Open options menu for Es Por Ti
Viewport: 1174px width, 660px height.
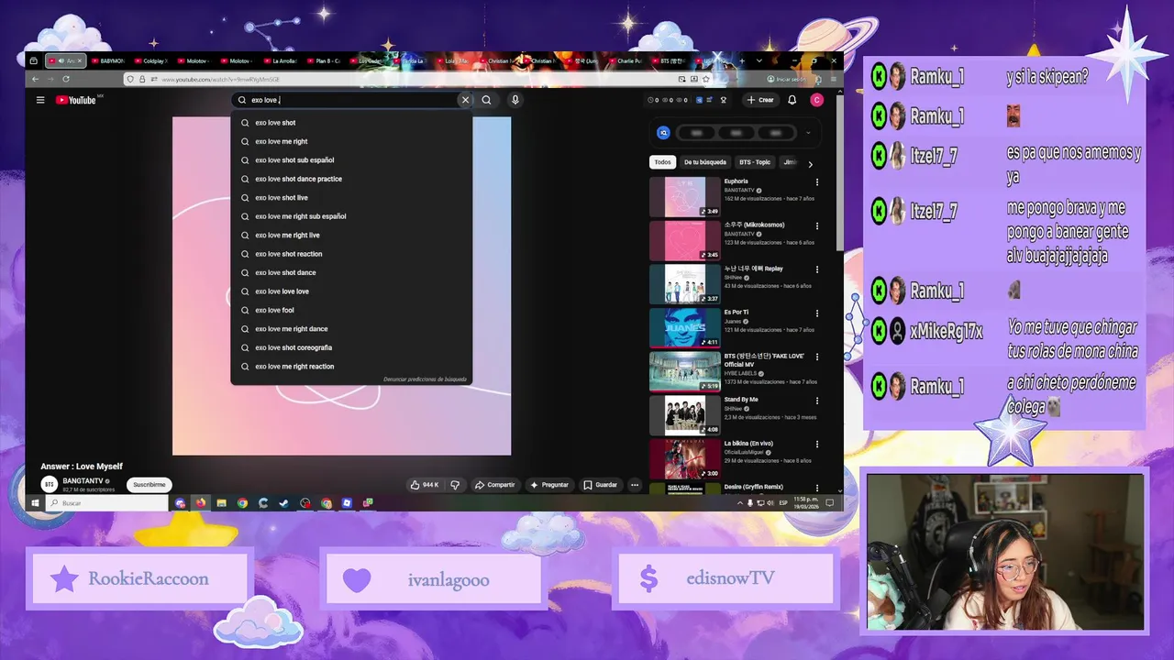tap(817, 313)
